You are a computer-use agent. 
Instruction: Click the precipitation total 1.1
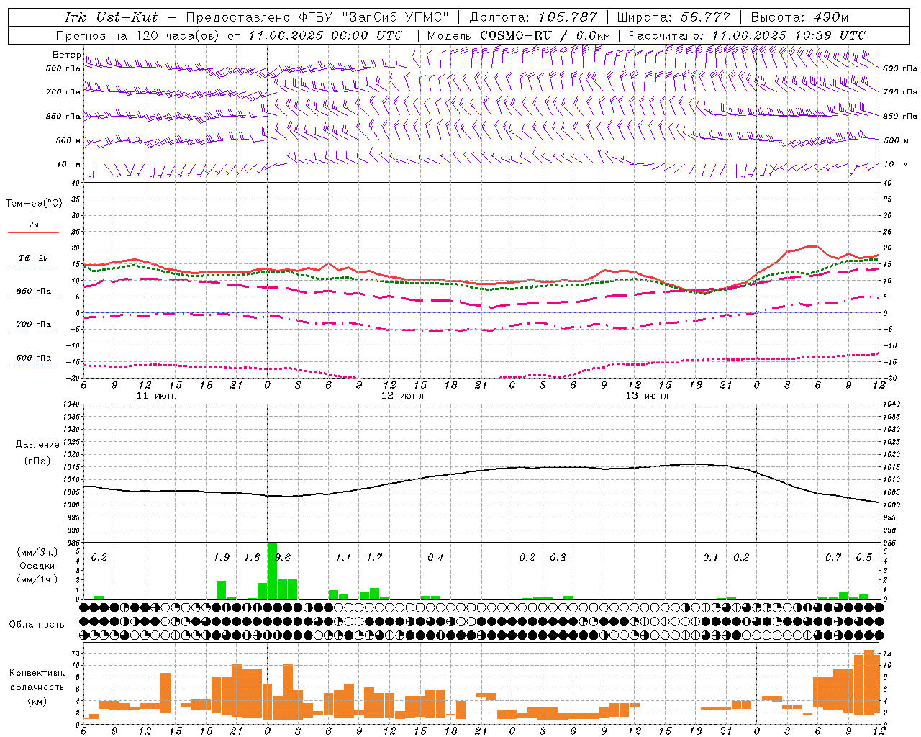pos(344,558)
